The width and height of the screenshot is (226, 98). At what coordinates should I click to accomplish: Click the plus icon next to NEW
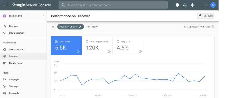89,27
